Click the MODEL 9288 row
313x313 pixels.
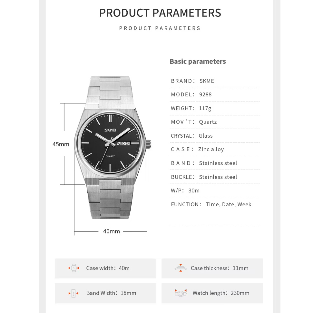[215, 94]
